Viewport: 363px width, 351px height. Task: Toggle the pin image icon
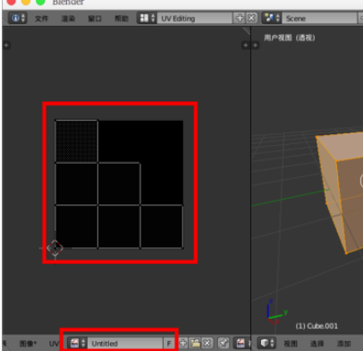[224, 343]
